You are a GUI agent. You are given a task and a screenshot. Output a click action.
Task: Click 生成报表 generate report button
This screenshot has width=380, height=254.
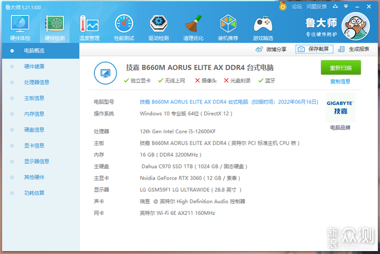354,49
